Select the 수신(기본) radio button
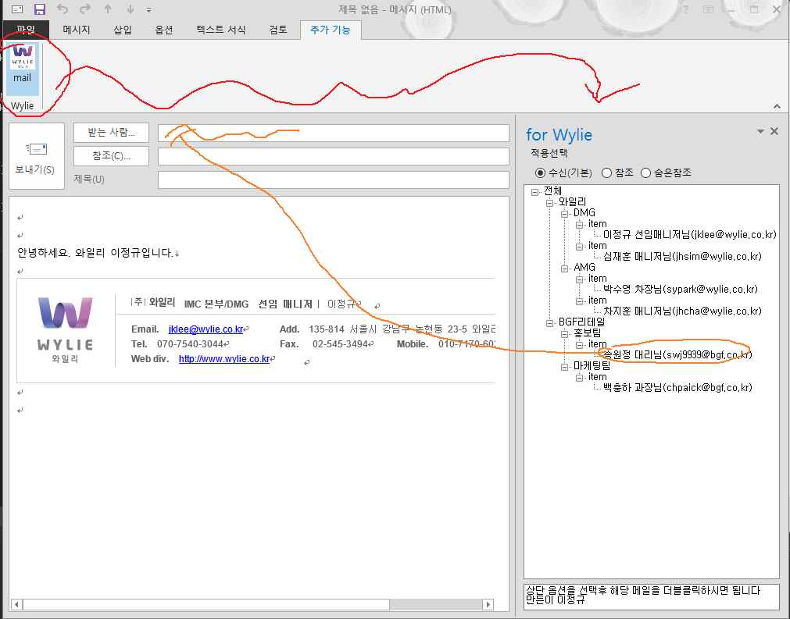The height and width of the screenshot is (619, 790). pyautogui.click(x=540, y=173)
